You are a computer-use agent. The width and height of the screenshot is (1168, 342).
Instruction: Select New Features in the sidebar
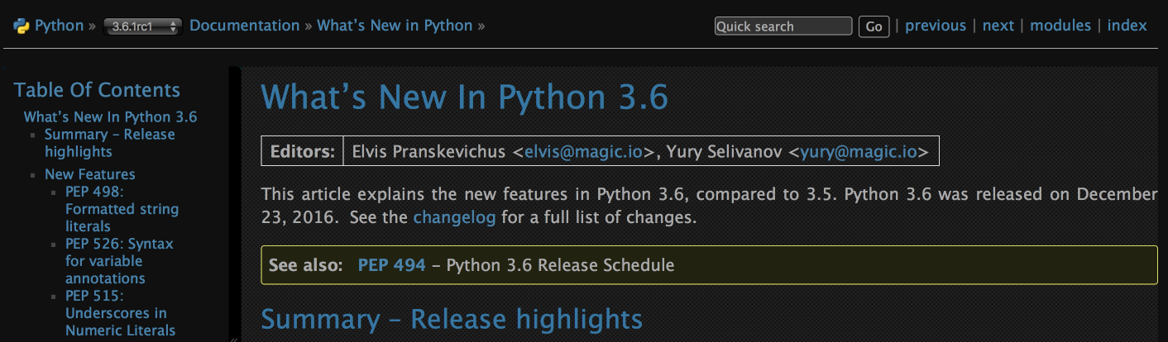click(89, 174)
